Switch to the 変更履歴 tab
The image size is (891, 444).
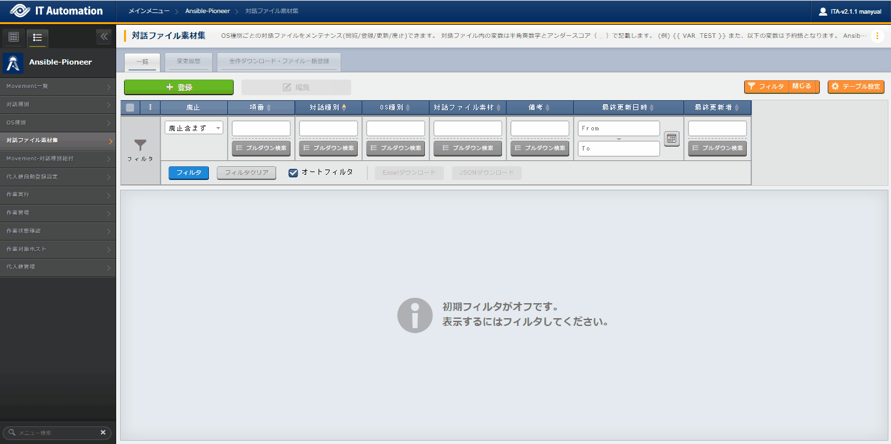point(187,61)
